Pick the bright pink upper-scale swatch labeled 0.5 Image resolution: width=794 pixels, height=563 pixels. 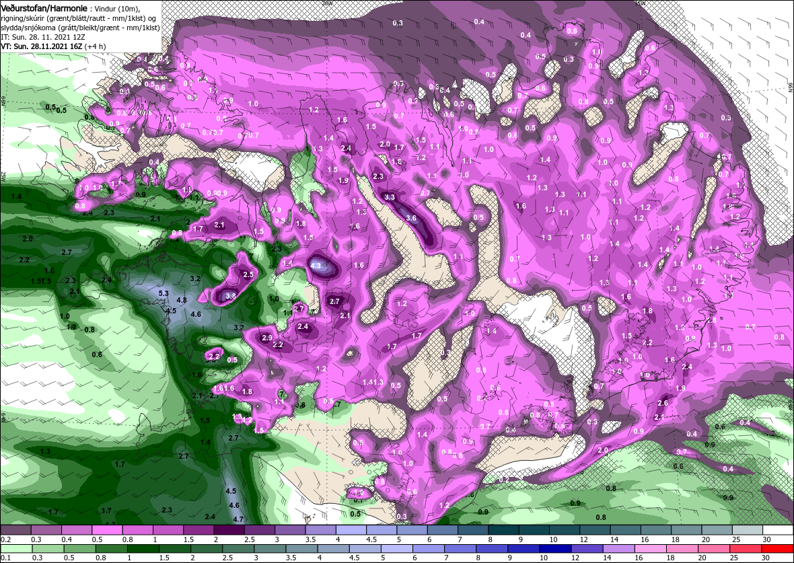(x=107, y=530)
